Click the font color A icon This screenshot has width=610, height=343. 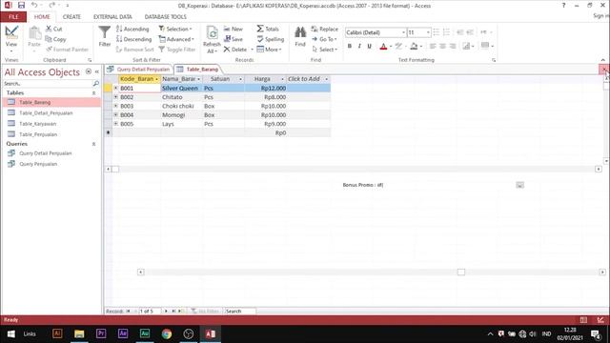coord(383,47)
